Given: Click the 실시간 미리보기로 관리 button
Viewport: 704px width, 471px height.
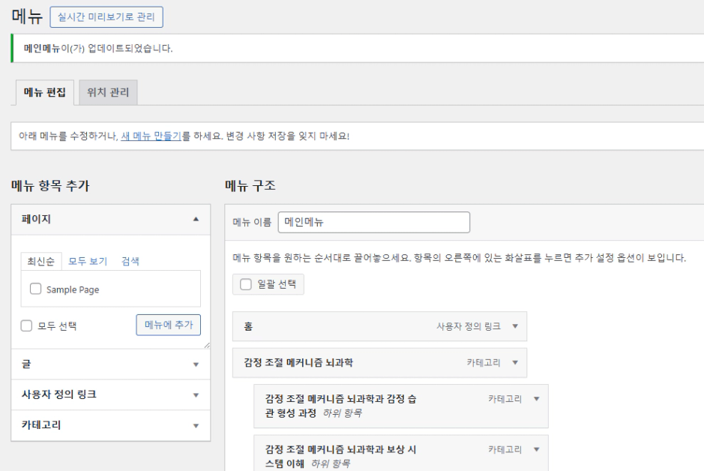Looking at the screenshot, I should tap(106, 16).
